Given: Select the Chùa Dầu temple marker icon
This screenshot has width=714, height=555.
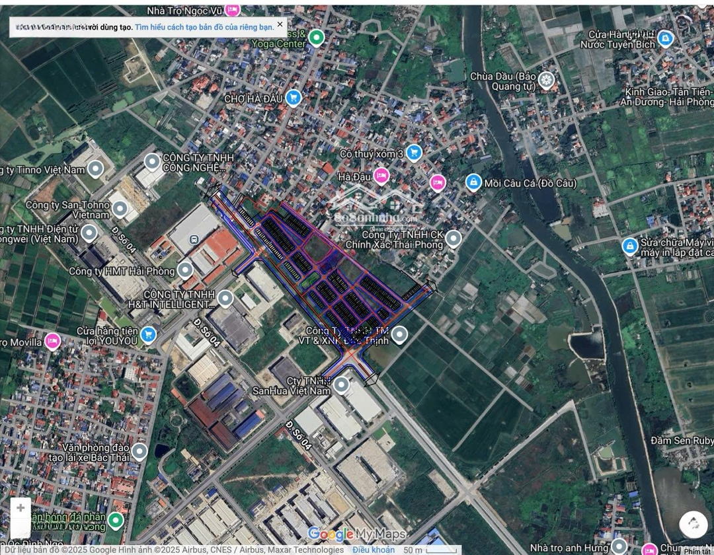Looking at the screenshot, I should coord(545,81).
